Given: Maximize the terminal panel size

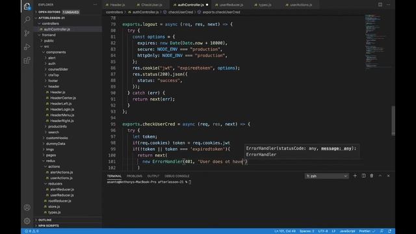Looking at the screenshot, I should pos(380,176).
